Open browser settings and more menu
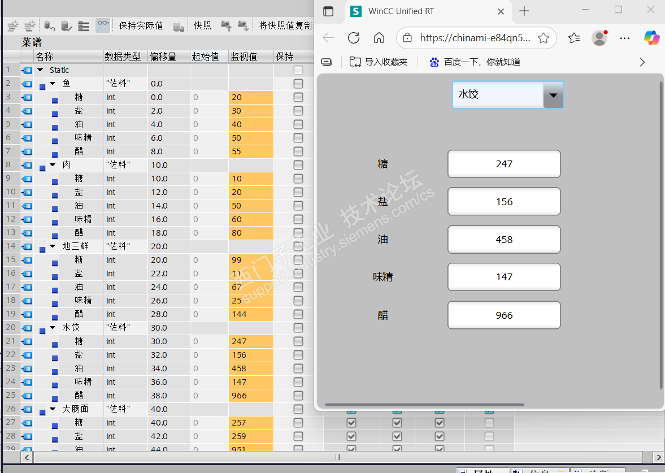Screen dimensions: 665x473 625,38
